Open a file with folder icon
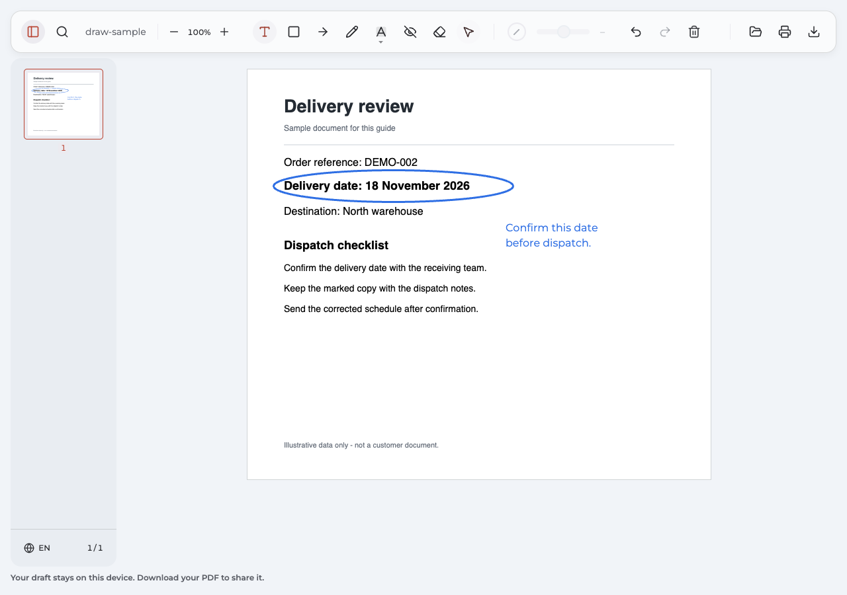Viewport: 847px width, 595px height. click(x=756, y=32)
